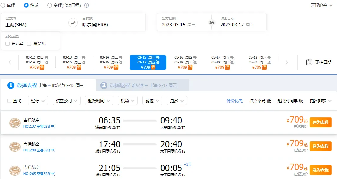Click 选为去程 for the 06:35 flight
The width and height of the screenshot is (337, 179).
(321, 123)
